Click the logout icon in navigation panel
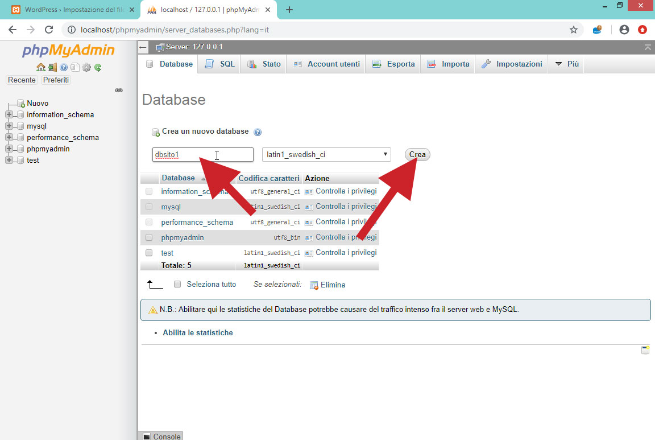The height and width of the screenshot is (440, 655). point(52,67)
